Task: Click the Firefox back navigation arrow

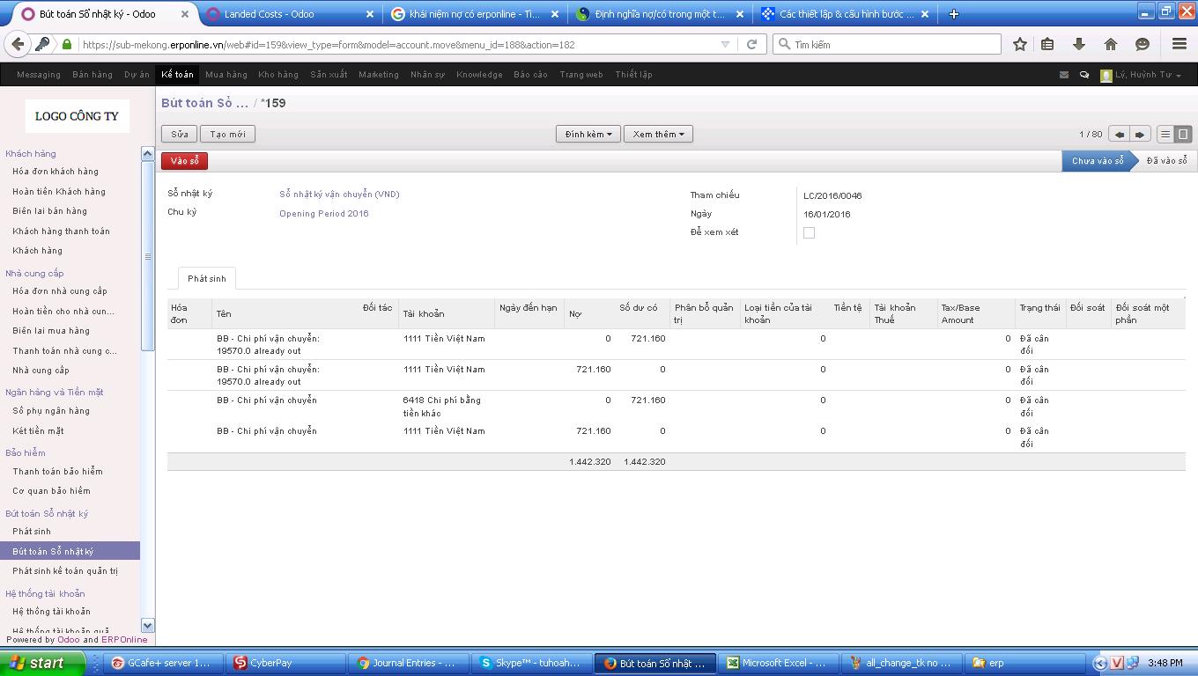Action: 18,44
